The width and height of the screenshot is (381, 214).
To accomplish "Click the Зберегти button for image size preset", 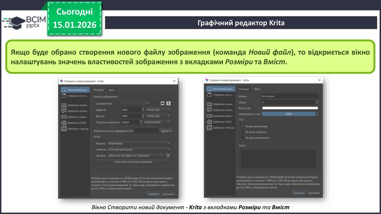I will (x=166, y=131).
